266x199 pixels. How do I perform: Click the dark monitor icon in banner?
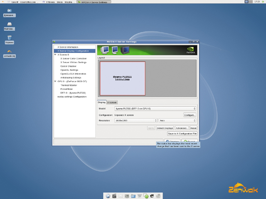point(125,50)
